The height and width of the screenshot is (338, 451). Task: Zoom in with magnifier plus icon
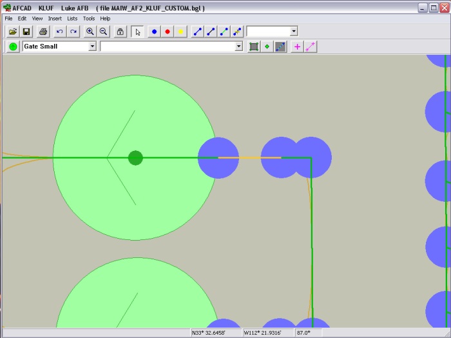coord(90,32)
